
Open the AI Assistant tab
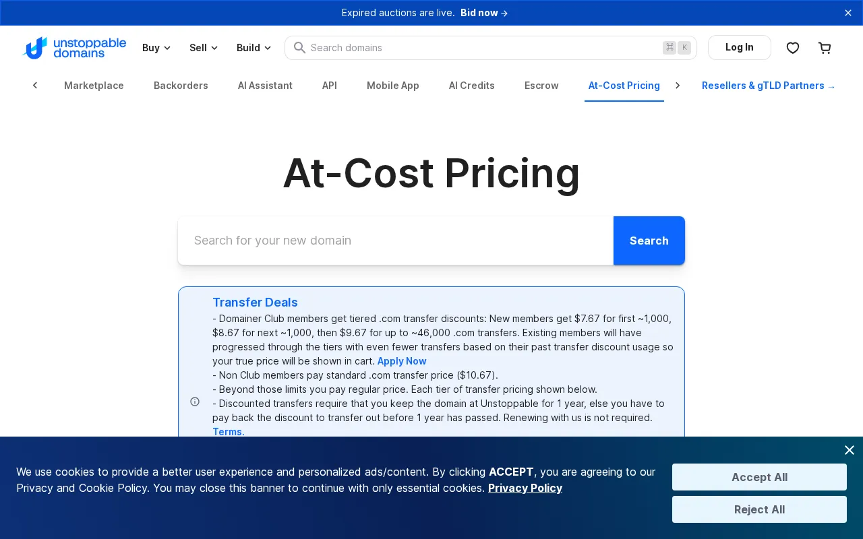pyautogui.click(x=265, y=86)
